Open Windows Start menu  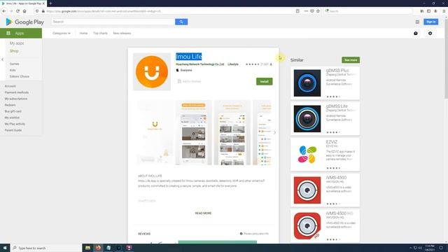point(5,248)
